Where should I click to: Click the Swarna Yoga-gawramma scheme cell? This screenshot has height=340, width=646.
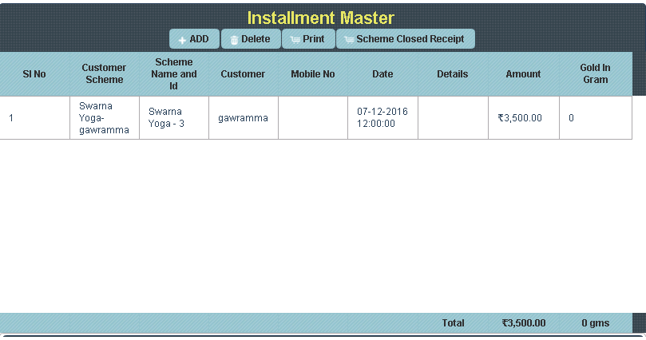click(104, 118)
